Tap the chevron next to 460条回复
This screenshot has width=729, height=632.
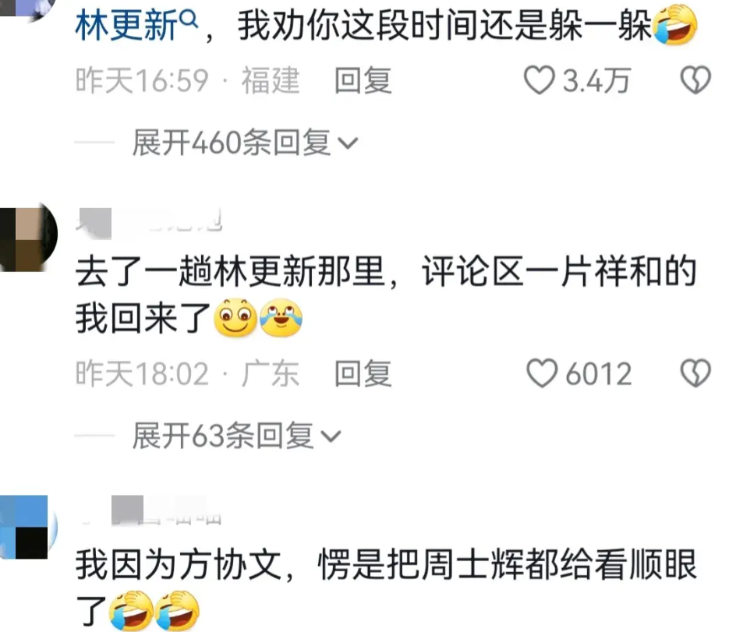(x=348, y=143)
